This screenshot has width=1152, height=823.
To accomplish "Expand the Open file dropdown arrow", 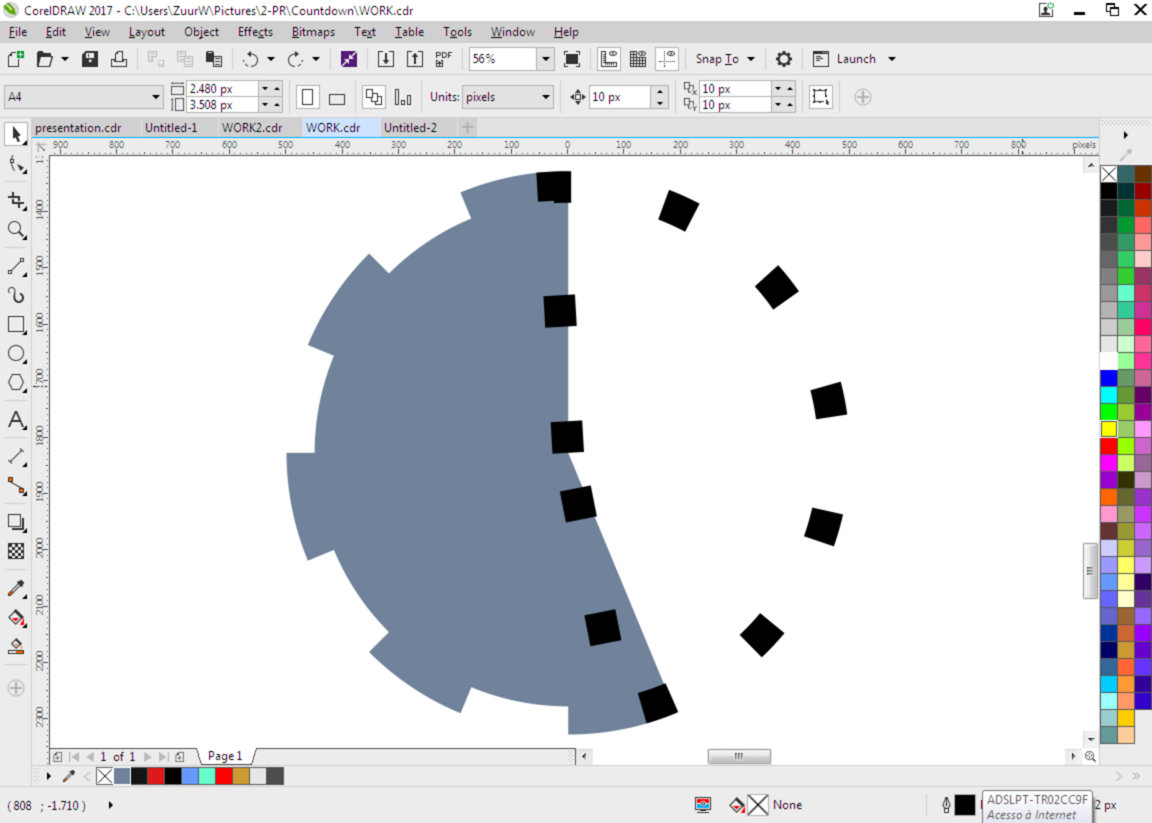I will point(65,59).
